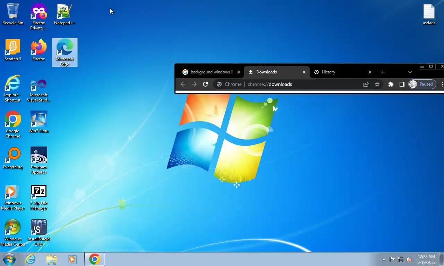Click the share page icon in address bar
The width and height of the screenshot is (444, 266).
(x=366, y=84)
